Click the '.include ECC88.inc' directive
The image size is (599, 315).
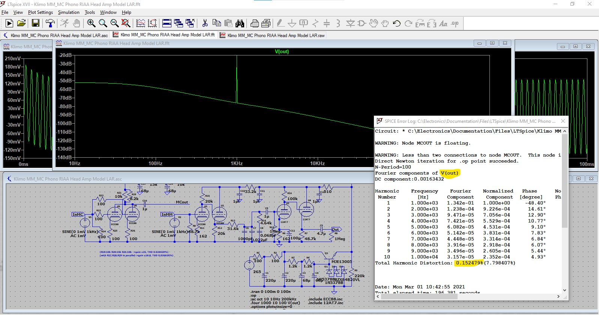[x=325, y=299]
